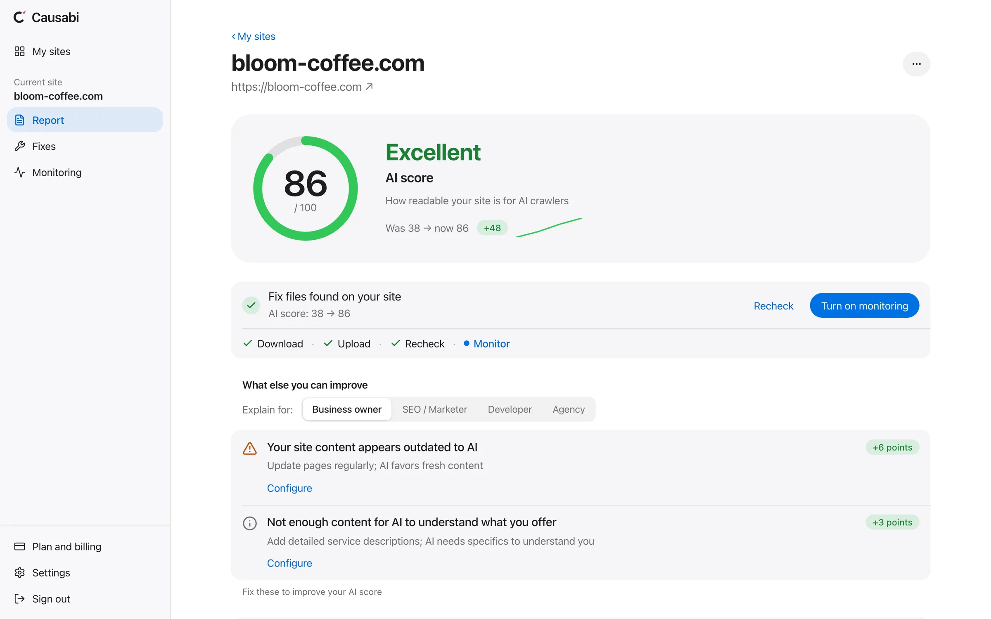Click the Plan and billing card icon
This screenshot has height=619, width=991.
(x=19, y=546)
